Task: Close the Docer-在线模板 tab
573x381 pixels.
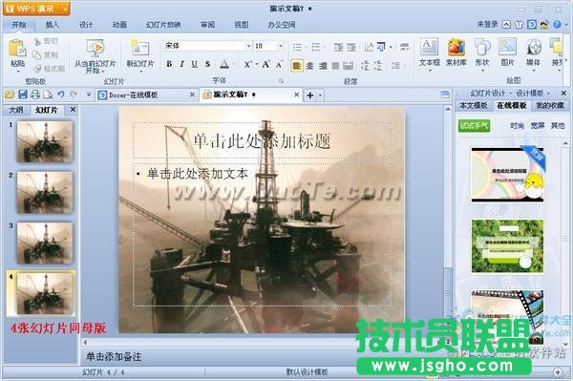Action: pos(192,95)
